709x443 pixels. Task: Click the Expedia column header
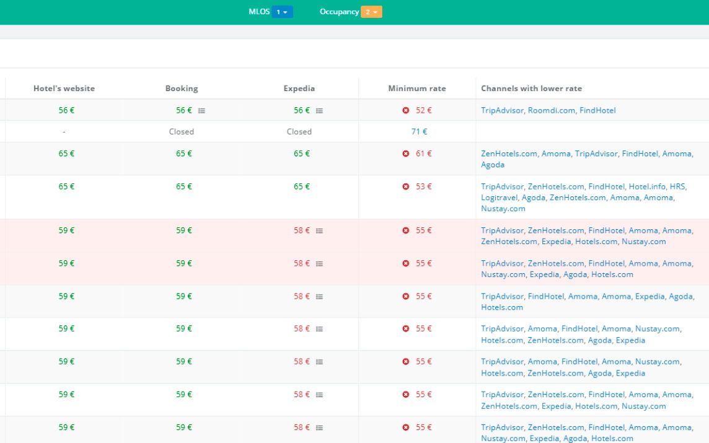pyautogui.click(x=299, y=89)
